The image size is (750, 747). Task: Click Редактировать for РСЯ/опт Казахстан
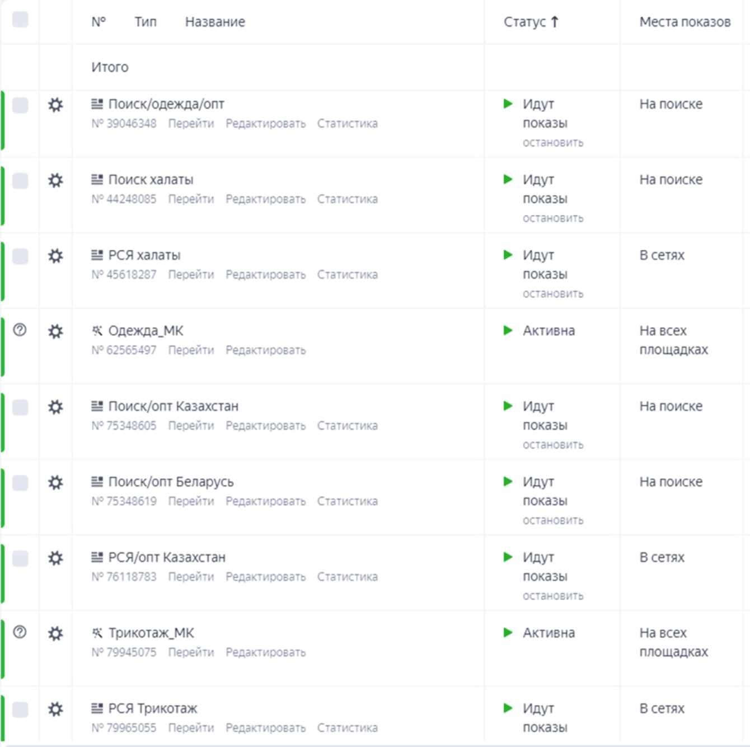pyautogui.click(x=265, y=577)
